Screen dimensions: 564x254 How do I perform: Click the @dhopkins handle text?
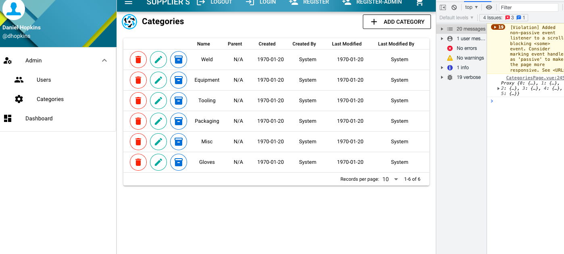pos(16,36)
